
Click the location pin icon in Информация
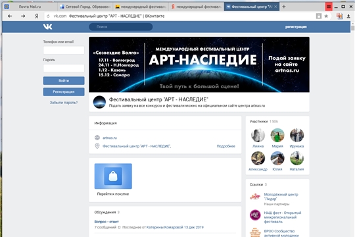97,146
